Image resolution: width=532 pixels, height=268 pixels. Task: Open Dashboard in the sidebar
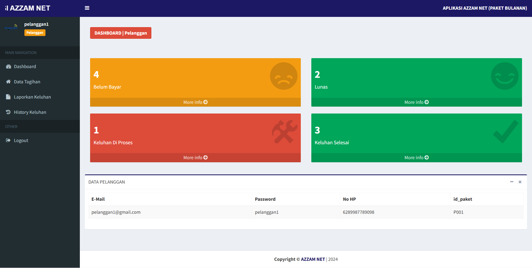(25, 66)
